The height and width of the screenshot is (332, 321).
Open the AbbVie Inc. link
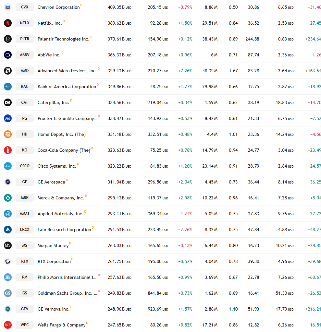coord(49,55)
